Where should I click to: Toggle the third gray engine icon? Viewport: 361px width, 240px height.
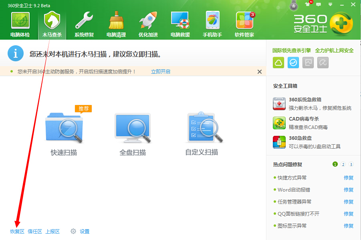(x=308, y=63)
